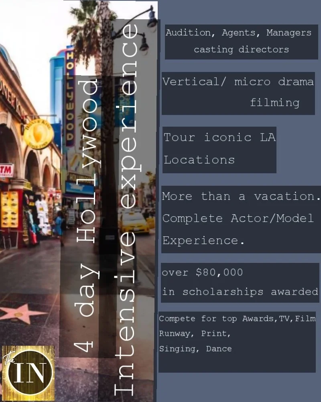The height and width of the screenshot is (402, 321).
Task: Select "Tour iconic LA" text
Action: coord(219,137)
